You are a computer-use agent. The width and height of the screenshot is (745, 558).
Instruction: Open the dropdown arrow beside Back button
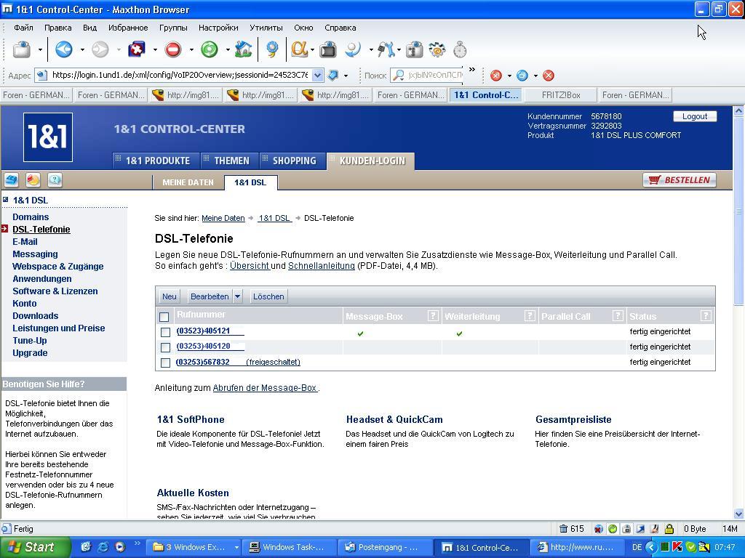tap(82, 49)
